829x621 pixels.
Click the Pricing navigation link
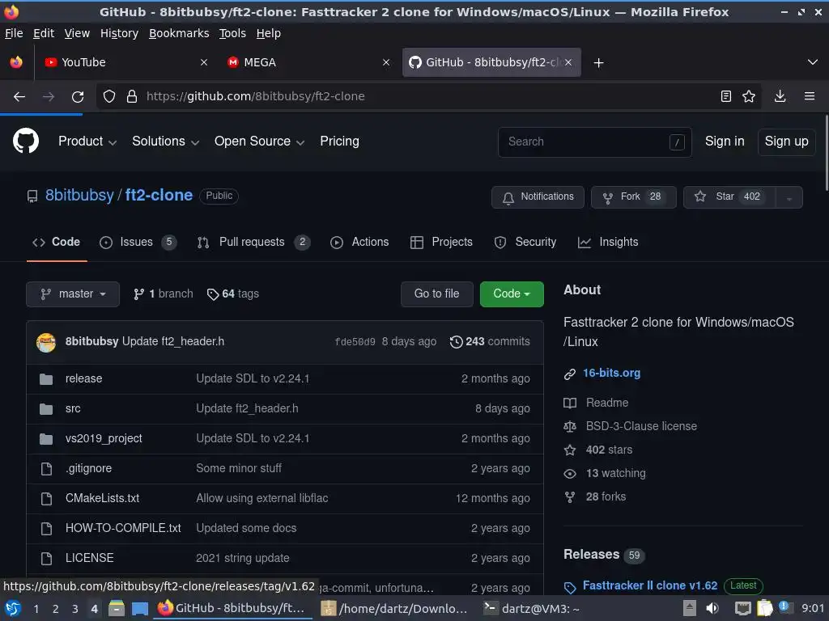(339, 141)
